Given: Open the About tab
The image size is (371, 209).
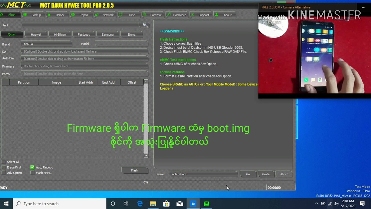Looking at the screenshot, I should 225,15.
